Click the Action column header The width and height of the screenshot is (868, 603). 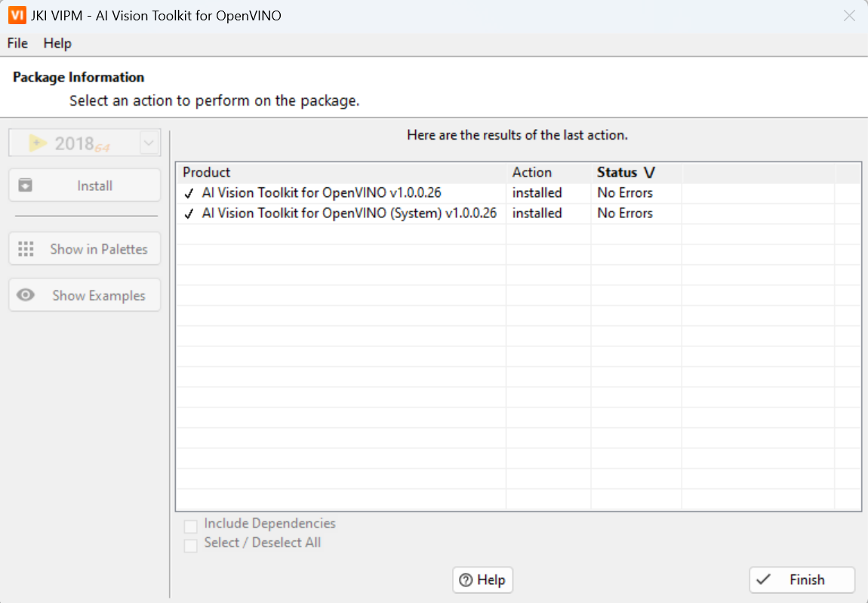pyautogui.click(x=531, y=172)
